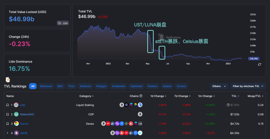This screenshot has width=270, height=139.
Task: Click the +4 chains badge in Curve row
Action: pos(140,124)
